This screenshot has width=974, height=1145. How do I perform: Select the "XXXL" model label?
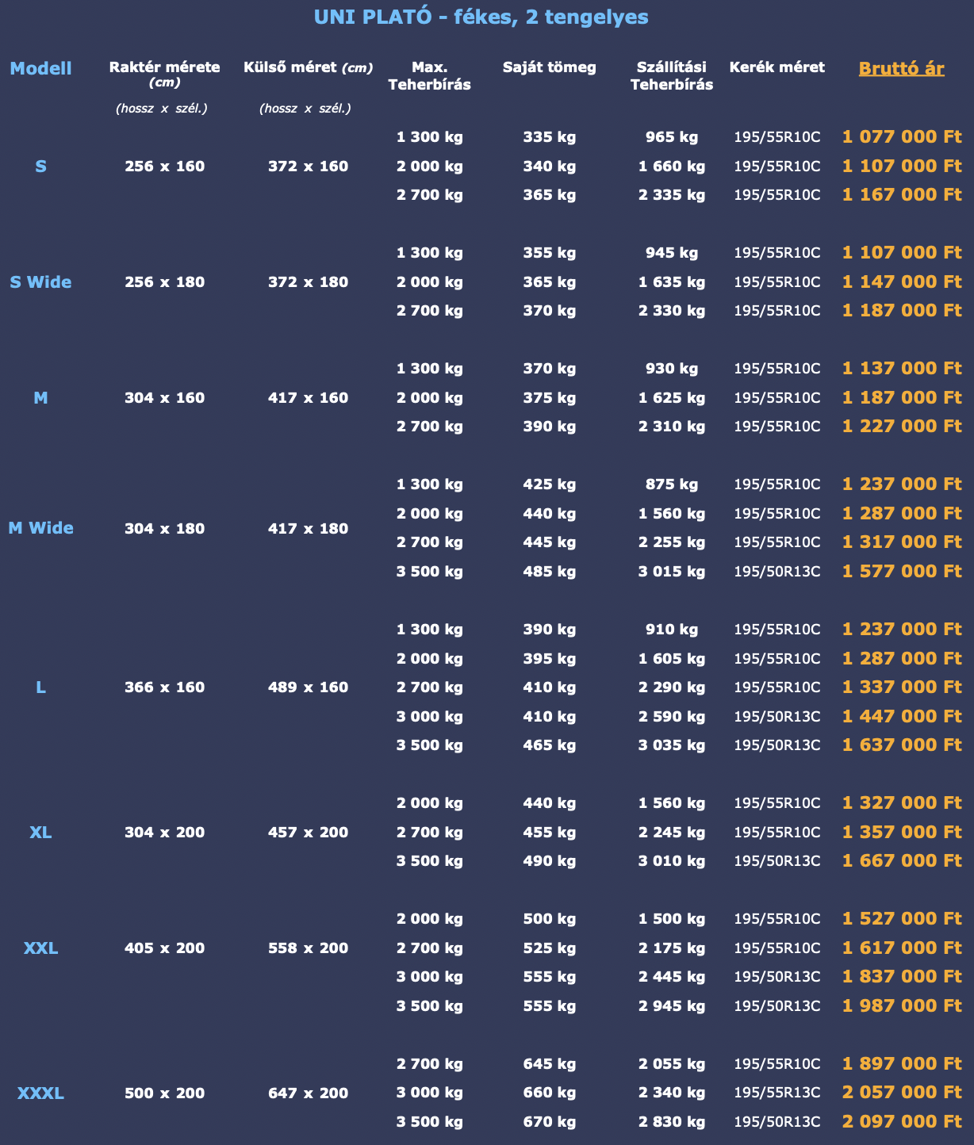[x=40, y=1093]
